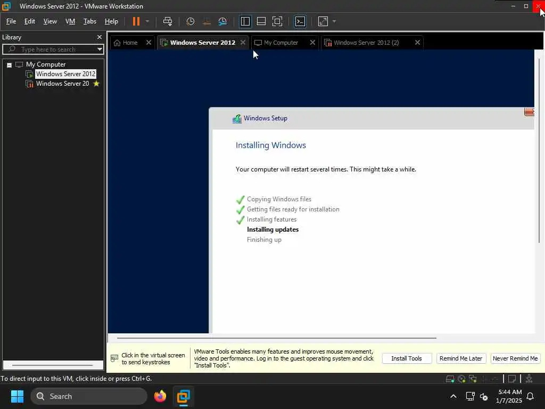Open the VM menu

[70, 21]
